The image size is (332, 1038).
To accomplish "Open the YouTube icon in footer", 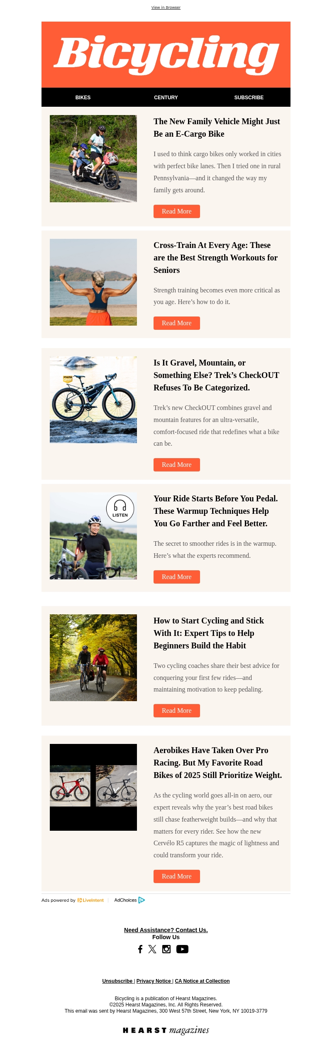I will tap(182, 949).
